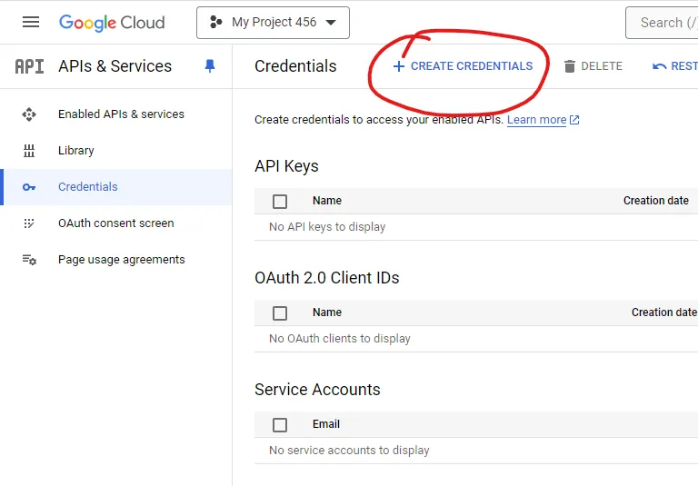Screen dimensions: 698x486
Task: Expand the project dropdown arrow
Action: point(331,22)
